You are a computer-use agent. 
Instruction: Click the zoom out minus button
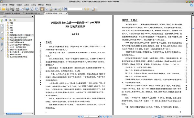[x=177, y=116]
